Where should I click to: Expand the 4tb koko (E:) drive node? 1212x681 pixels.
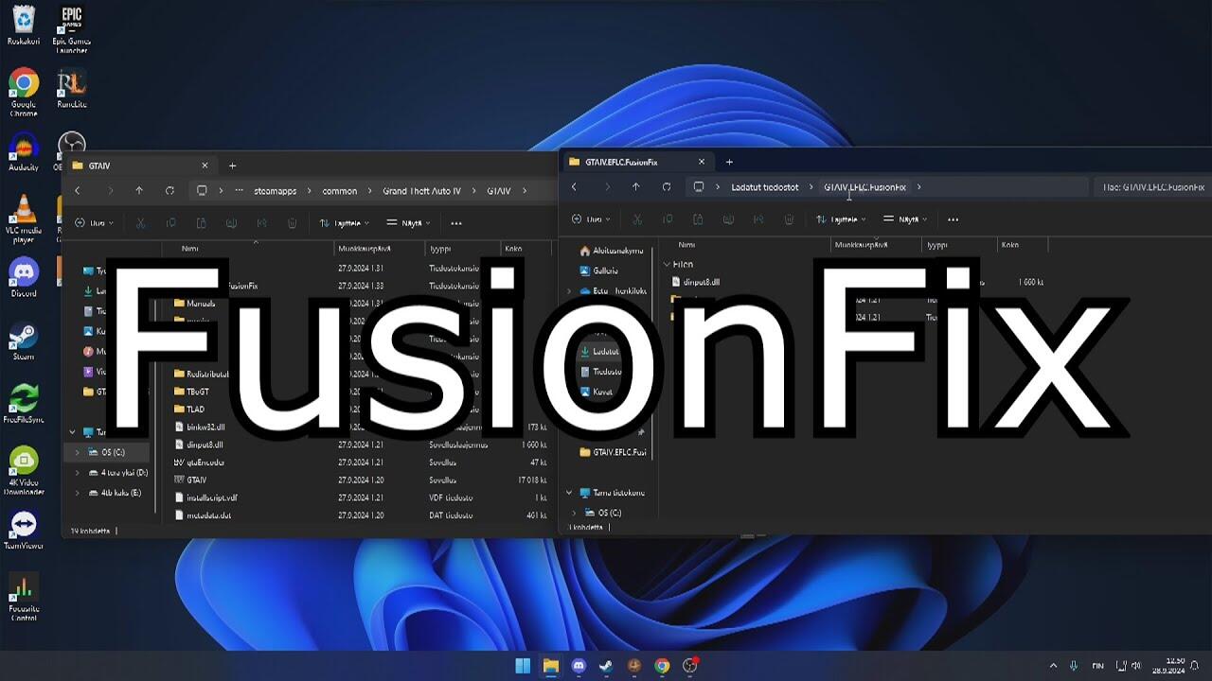(x=77, y=493)
